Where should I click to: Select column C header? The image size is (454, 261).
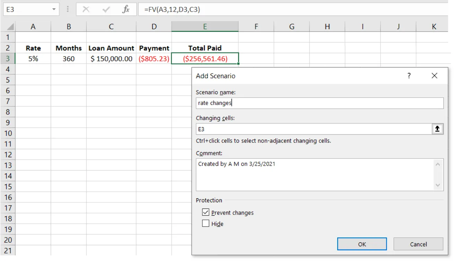point(111,27)
